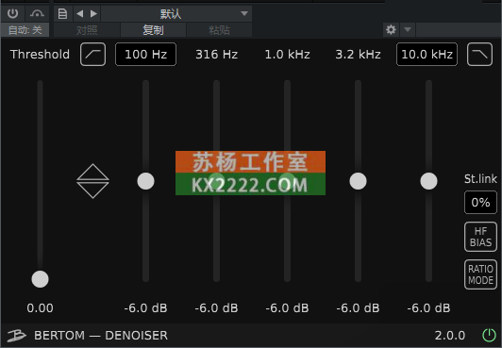
Task: Click the link-bands double triangle icon
Action: pos(92,181)
